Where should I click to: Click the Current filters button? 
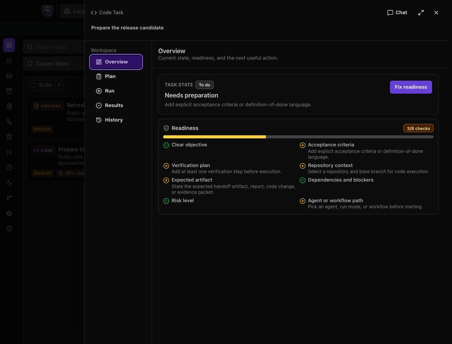(x=54, y=63)
